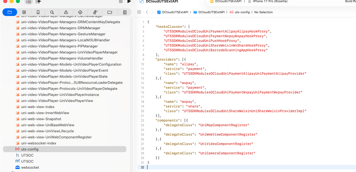The image size is (356, 172).
Task: Stop the running build
Action: pos(121,1)
